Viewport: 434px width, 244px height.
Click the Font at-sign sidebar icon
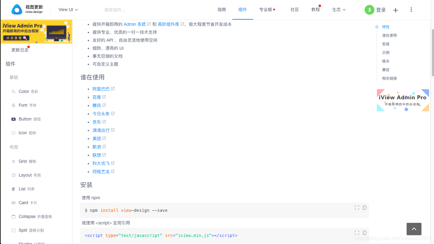coord(14,105)
